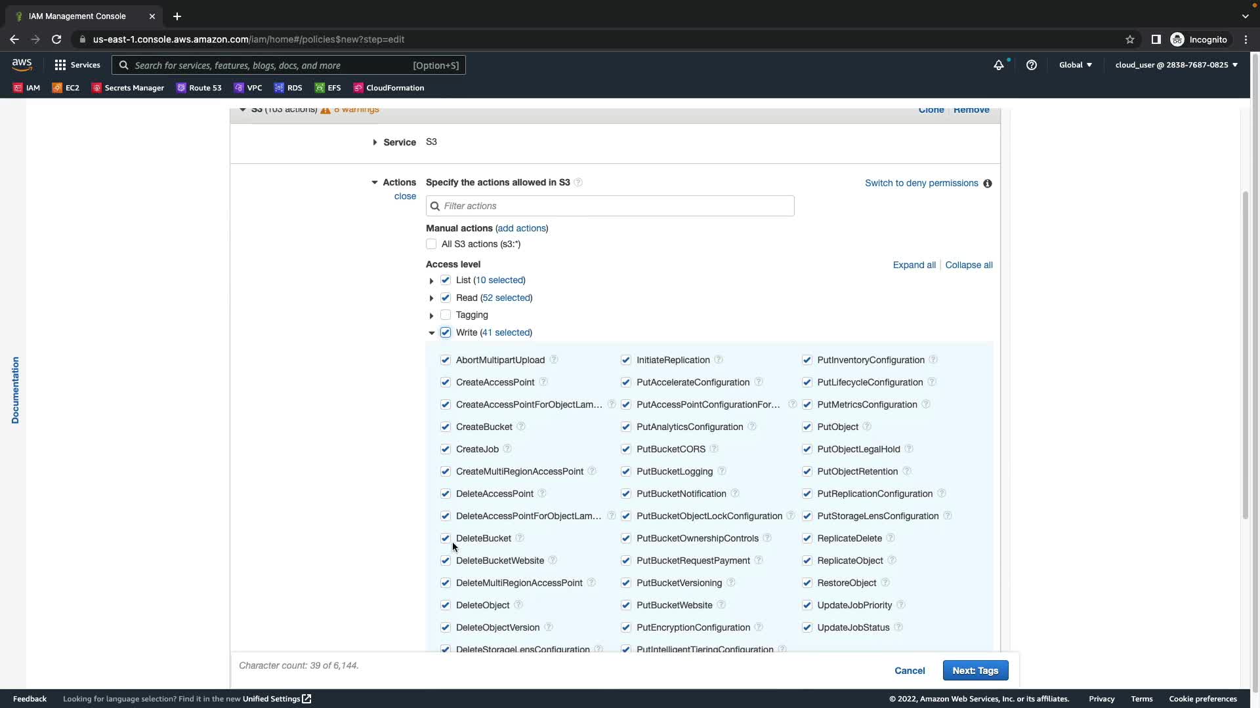Image resolution: width=1260 pixels, height=708 pixels.
Task: Click the AWS support help icon
Action: click(1031, 65)
